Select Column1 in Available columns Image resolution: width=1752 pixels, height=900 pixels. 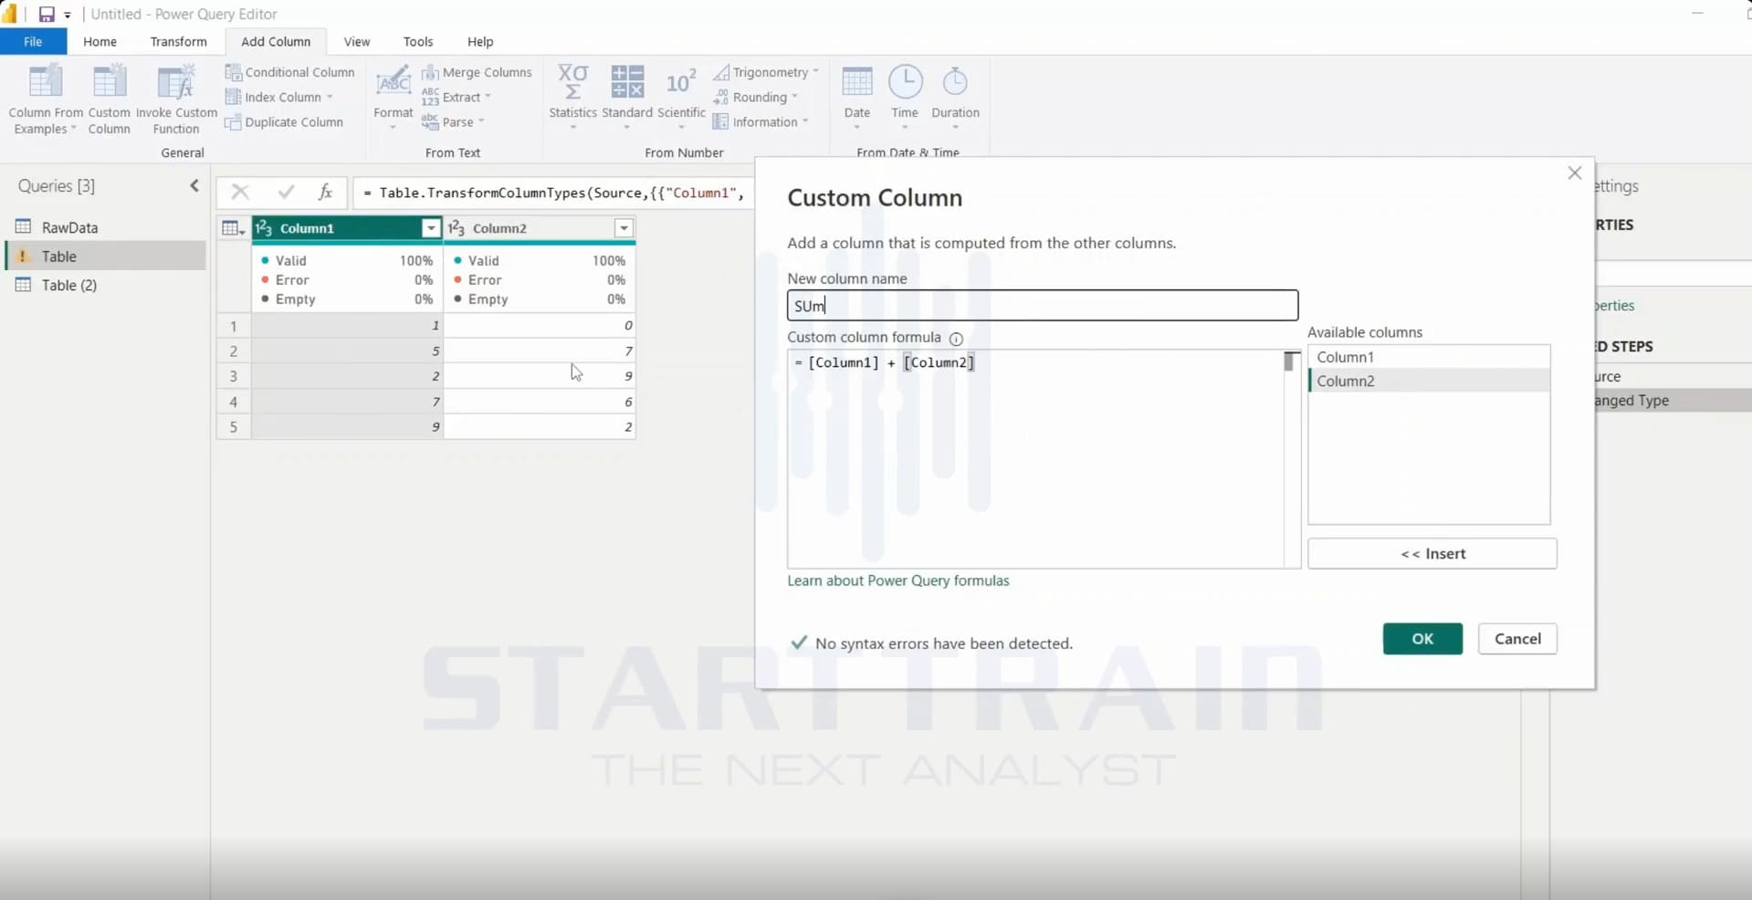(1429, 357)
